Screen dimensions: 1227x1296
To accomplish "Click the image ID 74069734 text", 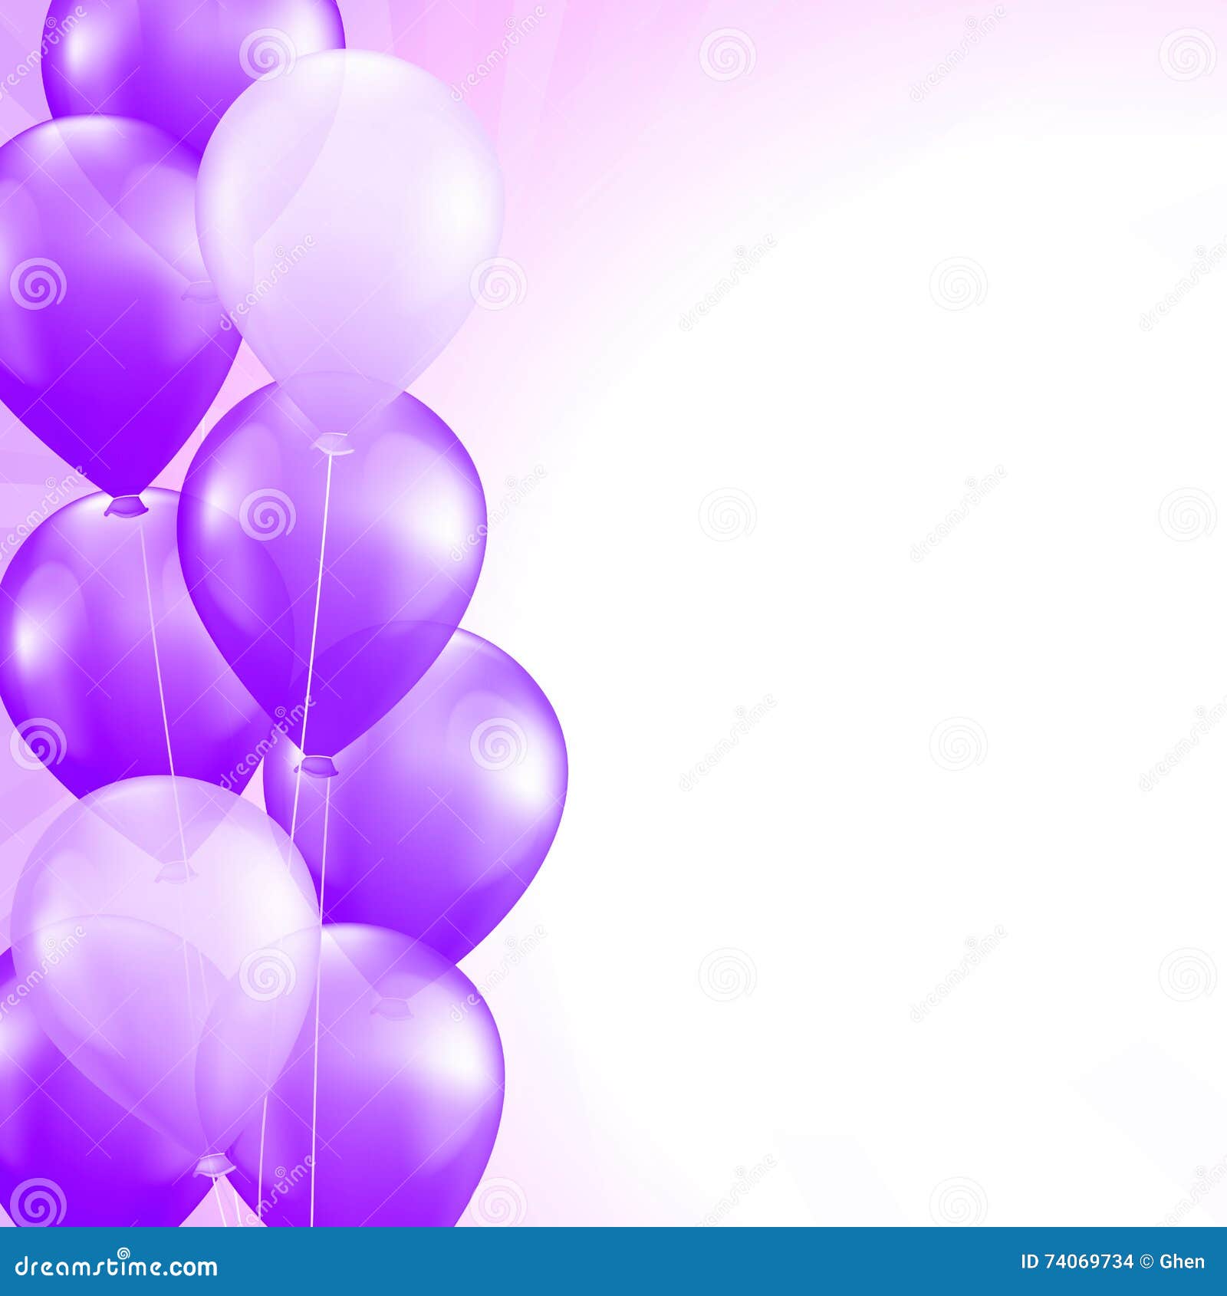I will click(x=1076, y=1261).
